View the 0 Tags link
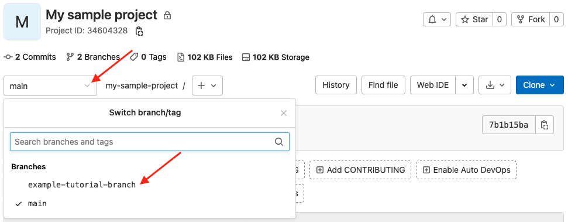 [x=148, y=57]
